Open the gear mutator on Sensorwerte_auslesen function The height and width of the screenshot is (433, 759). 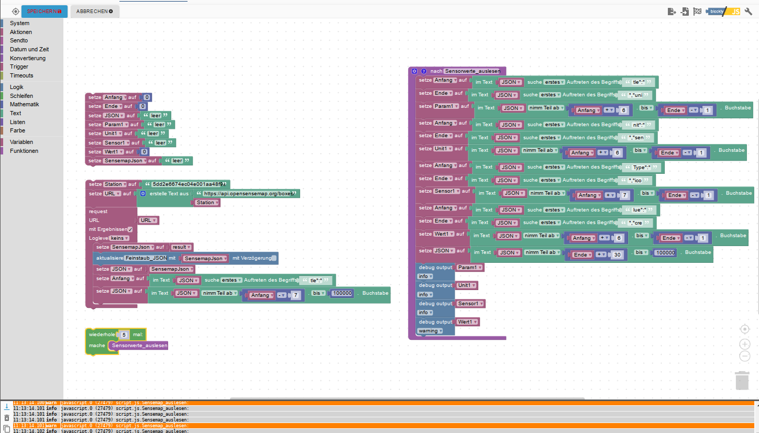414,71
